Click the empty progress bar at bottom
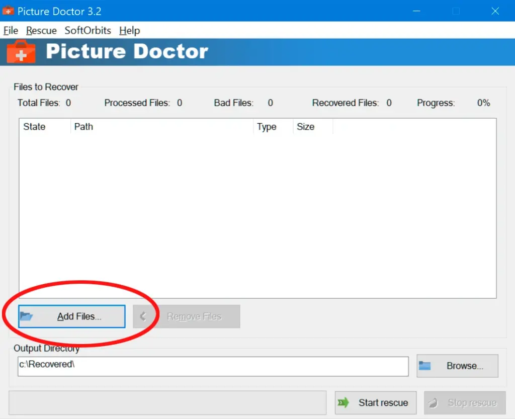 click(167, 403)
